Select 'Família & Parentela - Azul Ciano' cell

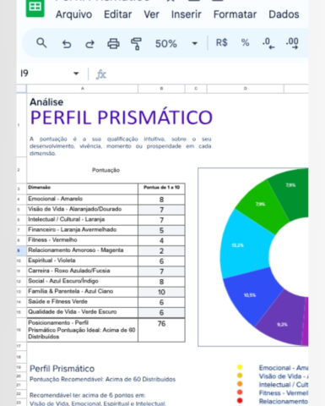[83, 292]
